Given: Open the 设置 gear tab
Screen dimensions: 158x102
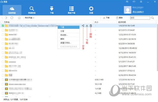Looking at the screenshot, I should (91, 10).
